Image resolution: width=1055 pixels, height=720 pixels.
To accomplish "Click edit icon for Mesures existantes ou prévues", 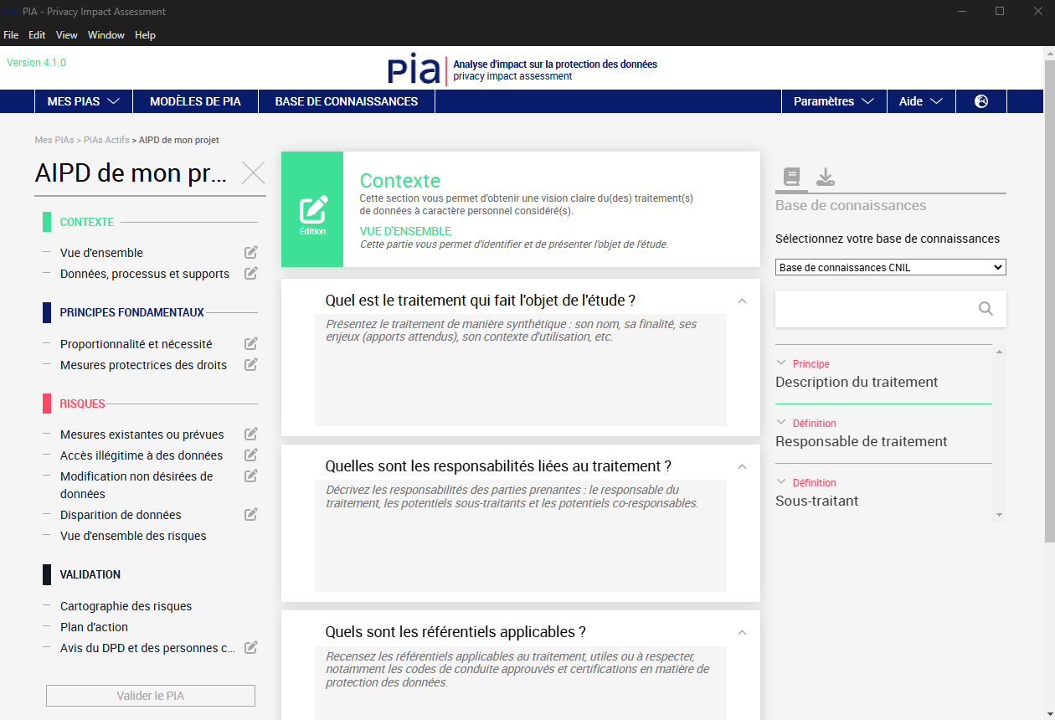I will pyautogui.click(x=250, y=434).
